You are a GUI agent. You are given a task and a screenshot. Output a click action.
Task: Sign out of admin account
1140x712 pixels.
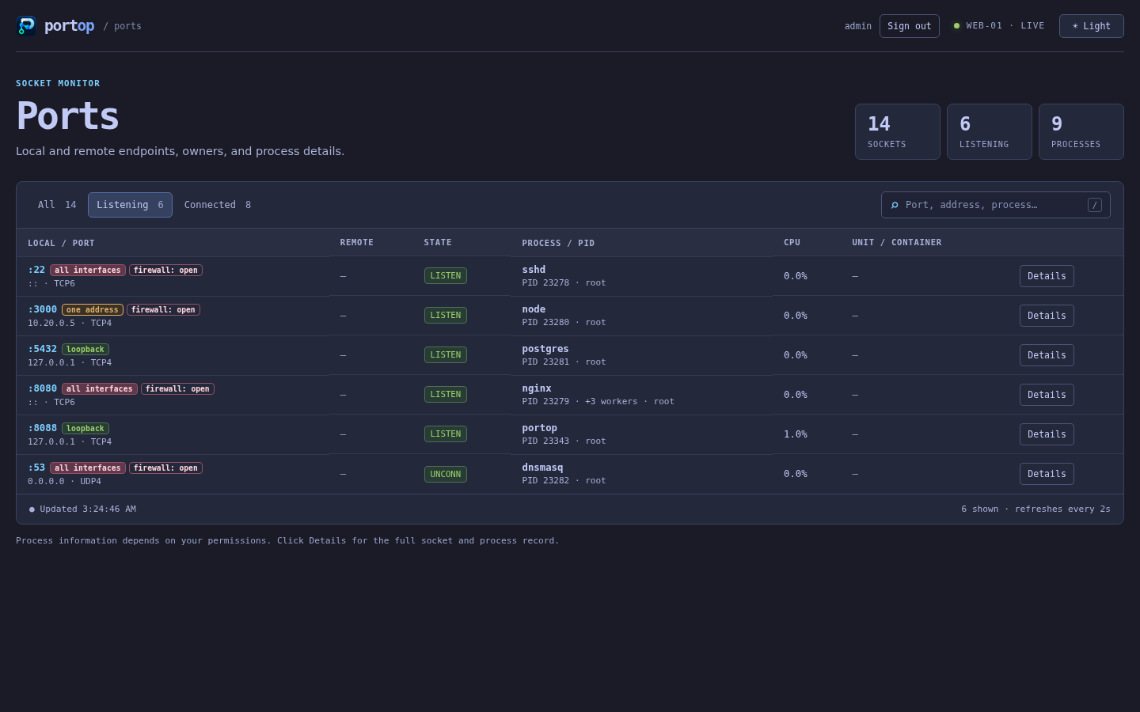[x=910, y=26]
